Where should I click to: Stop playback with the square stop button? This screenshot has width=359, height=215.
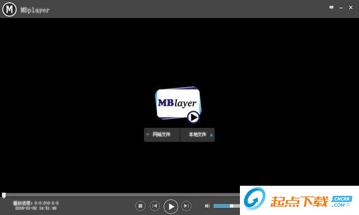141,206
